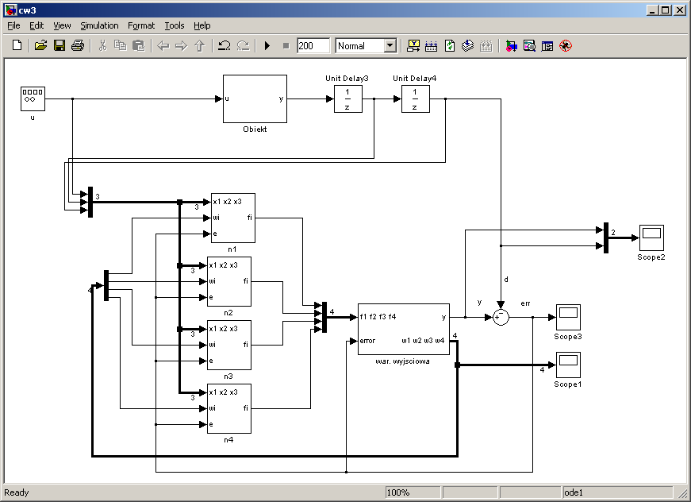This screenshot has height=502, width=691.
Task: Click the stop time field showing 200
Action: click(x=313, y=46)
